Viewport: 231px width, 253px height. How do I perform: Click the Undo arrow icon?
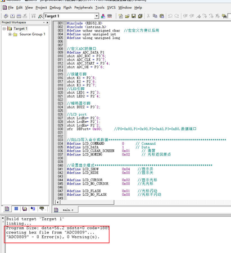click(170, 16)
